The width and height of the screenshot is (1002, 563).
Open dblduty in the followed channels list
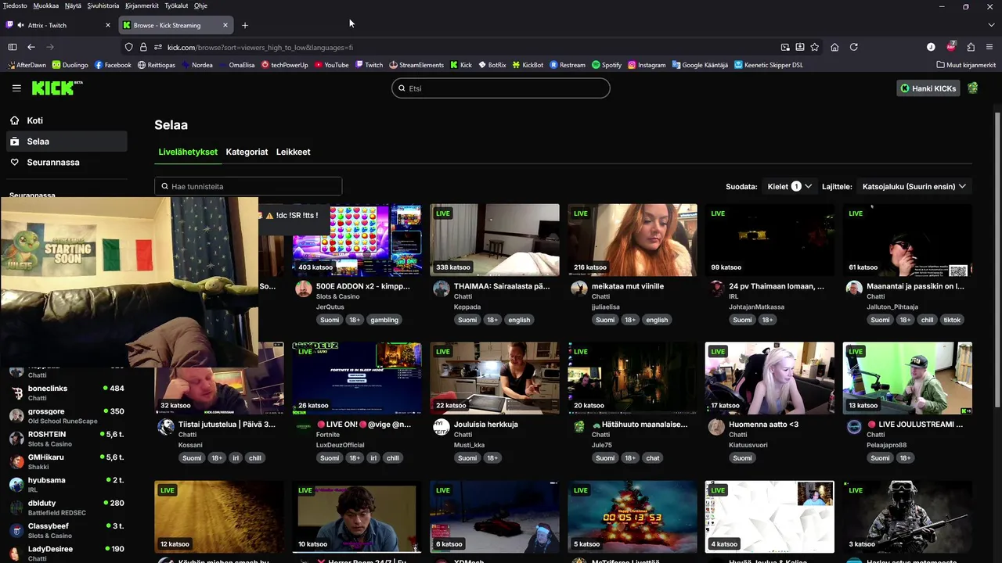tap(67, 507)
